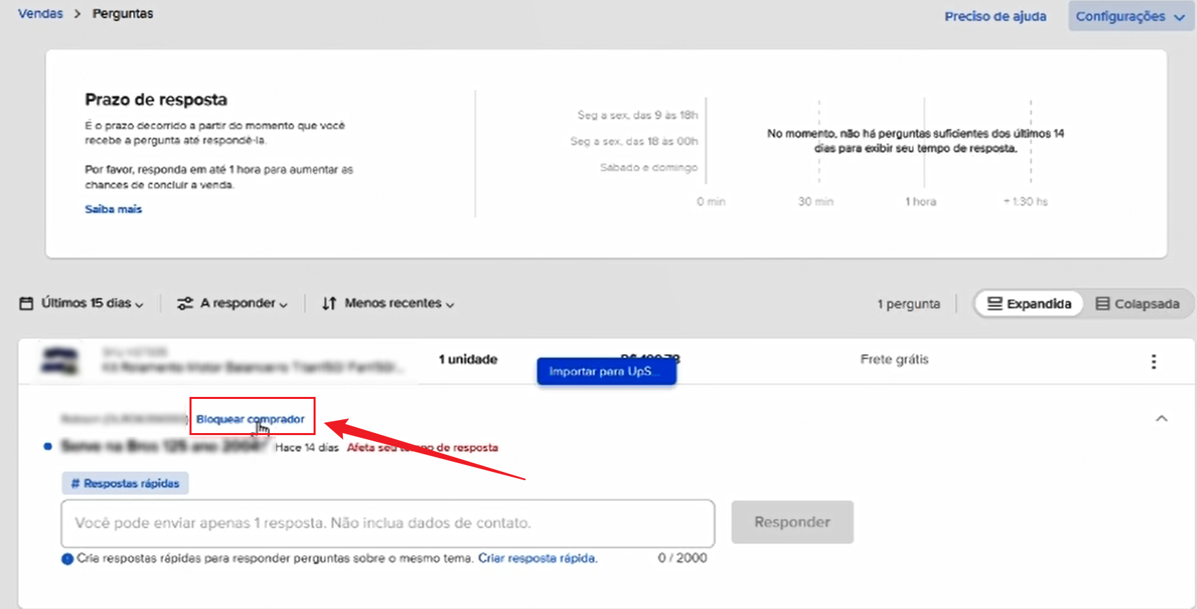The width and height of the screenshot is (1197, 609).
Task: Click the blue info icon below answer field
Action: pyautogui.click(x=67, y=559)
